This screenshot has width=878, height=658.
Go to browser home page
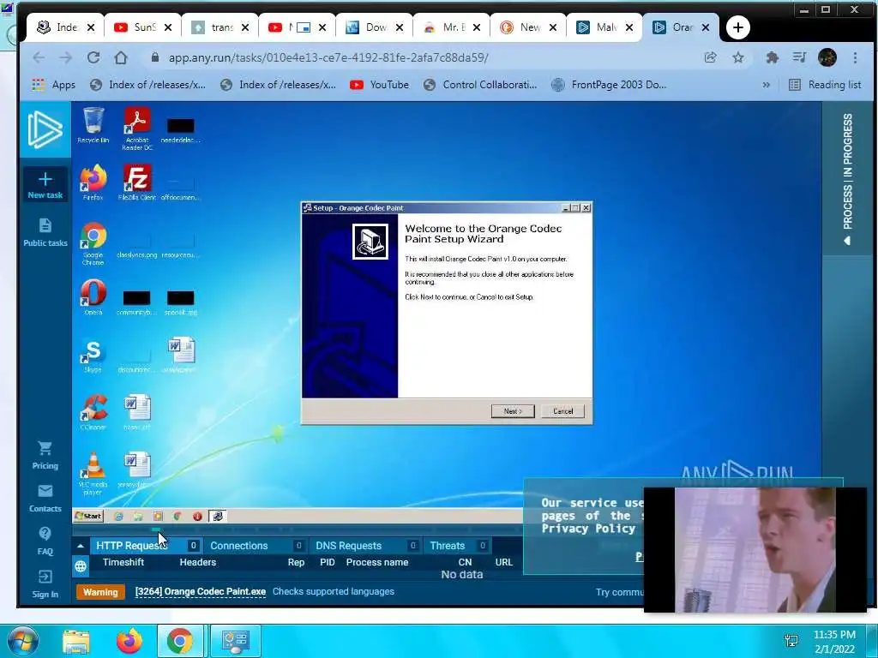pos(120,57)
